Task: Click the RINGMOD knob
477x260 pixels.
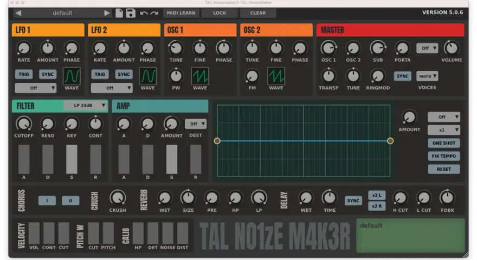Action: point(378,76)
